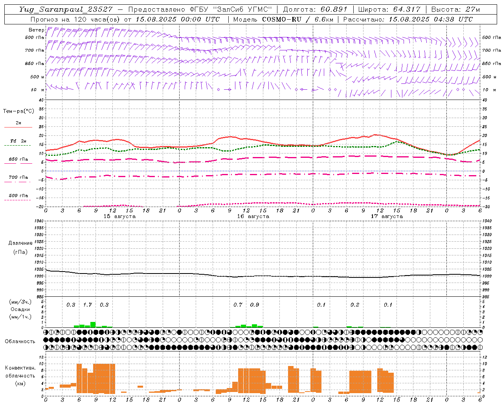Click the black pressure curve
503x403 pixels.
263,275
